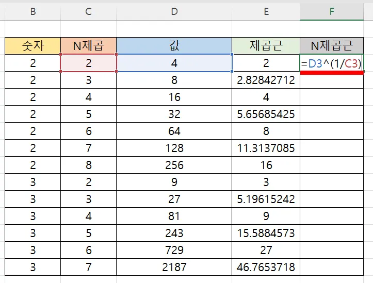The width and height of the screenshot is (373, 283).
Task: Select the 값 cell containing 64
Action: pyautogui.click(x=174, y=131)
